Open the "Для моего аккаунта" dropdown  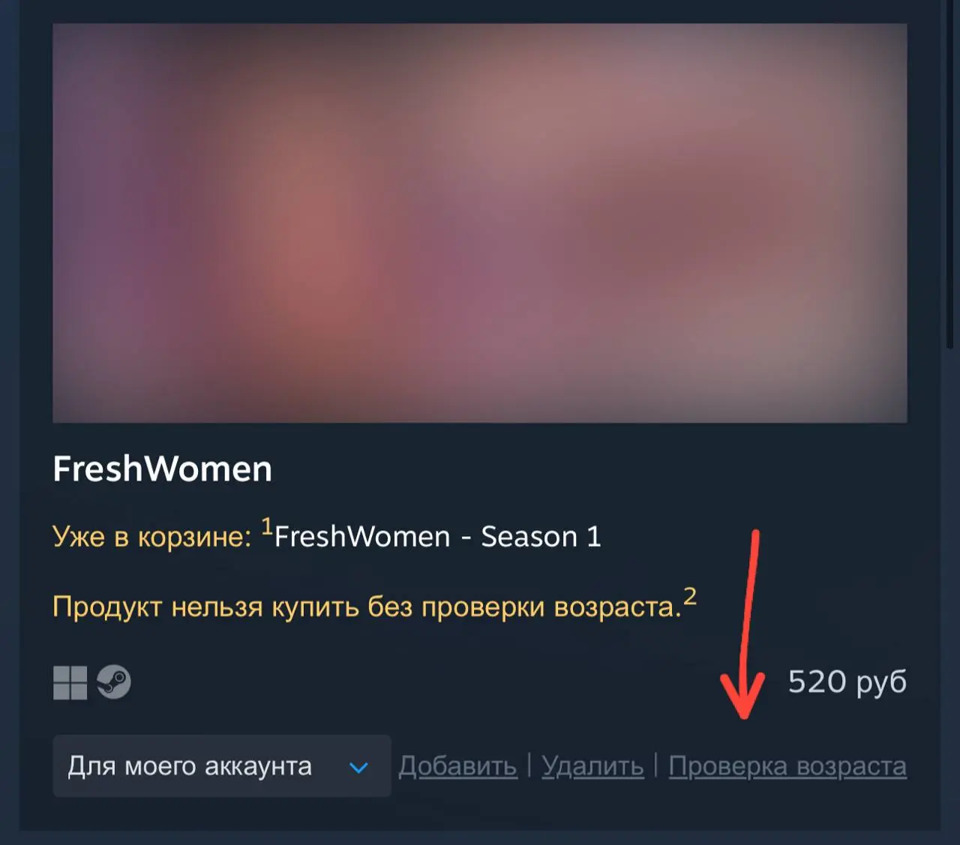(222, 766)
